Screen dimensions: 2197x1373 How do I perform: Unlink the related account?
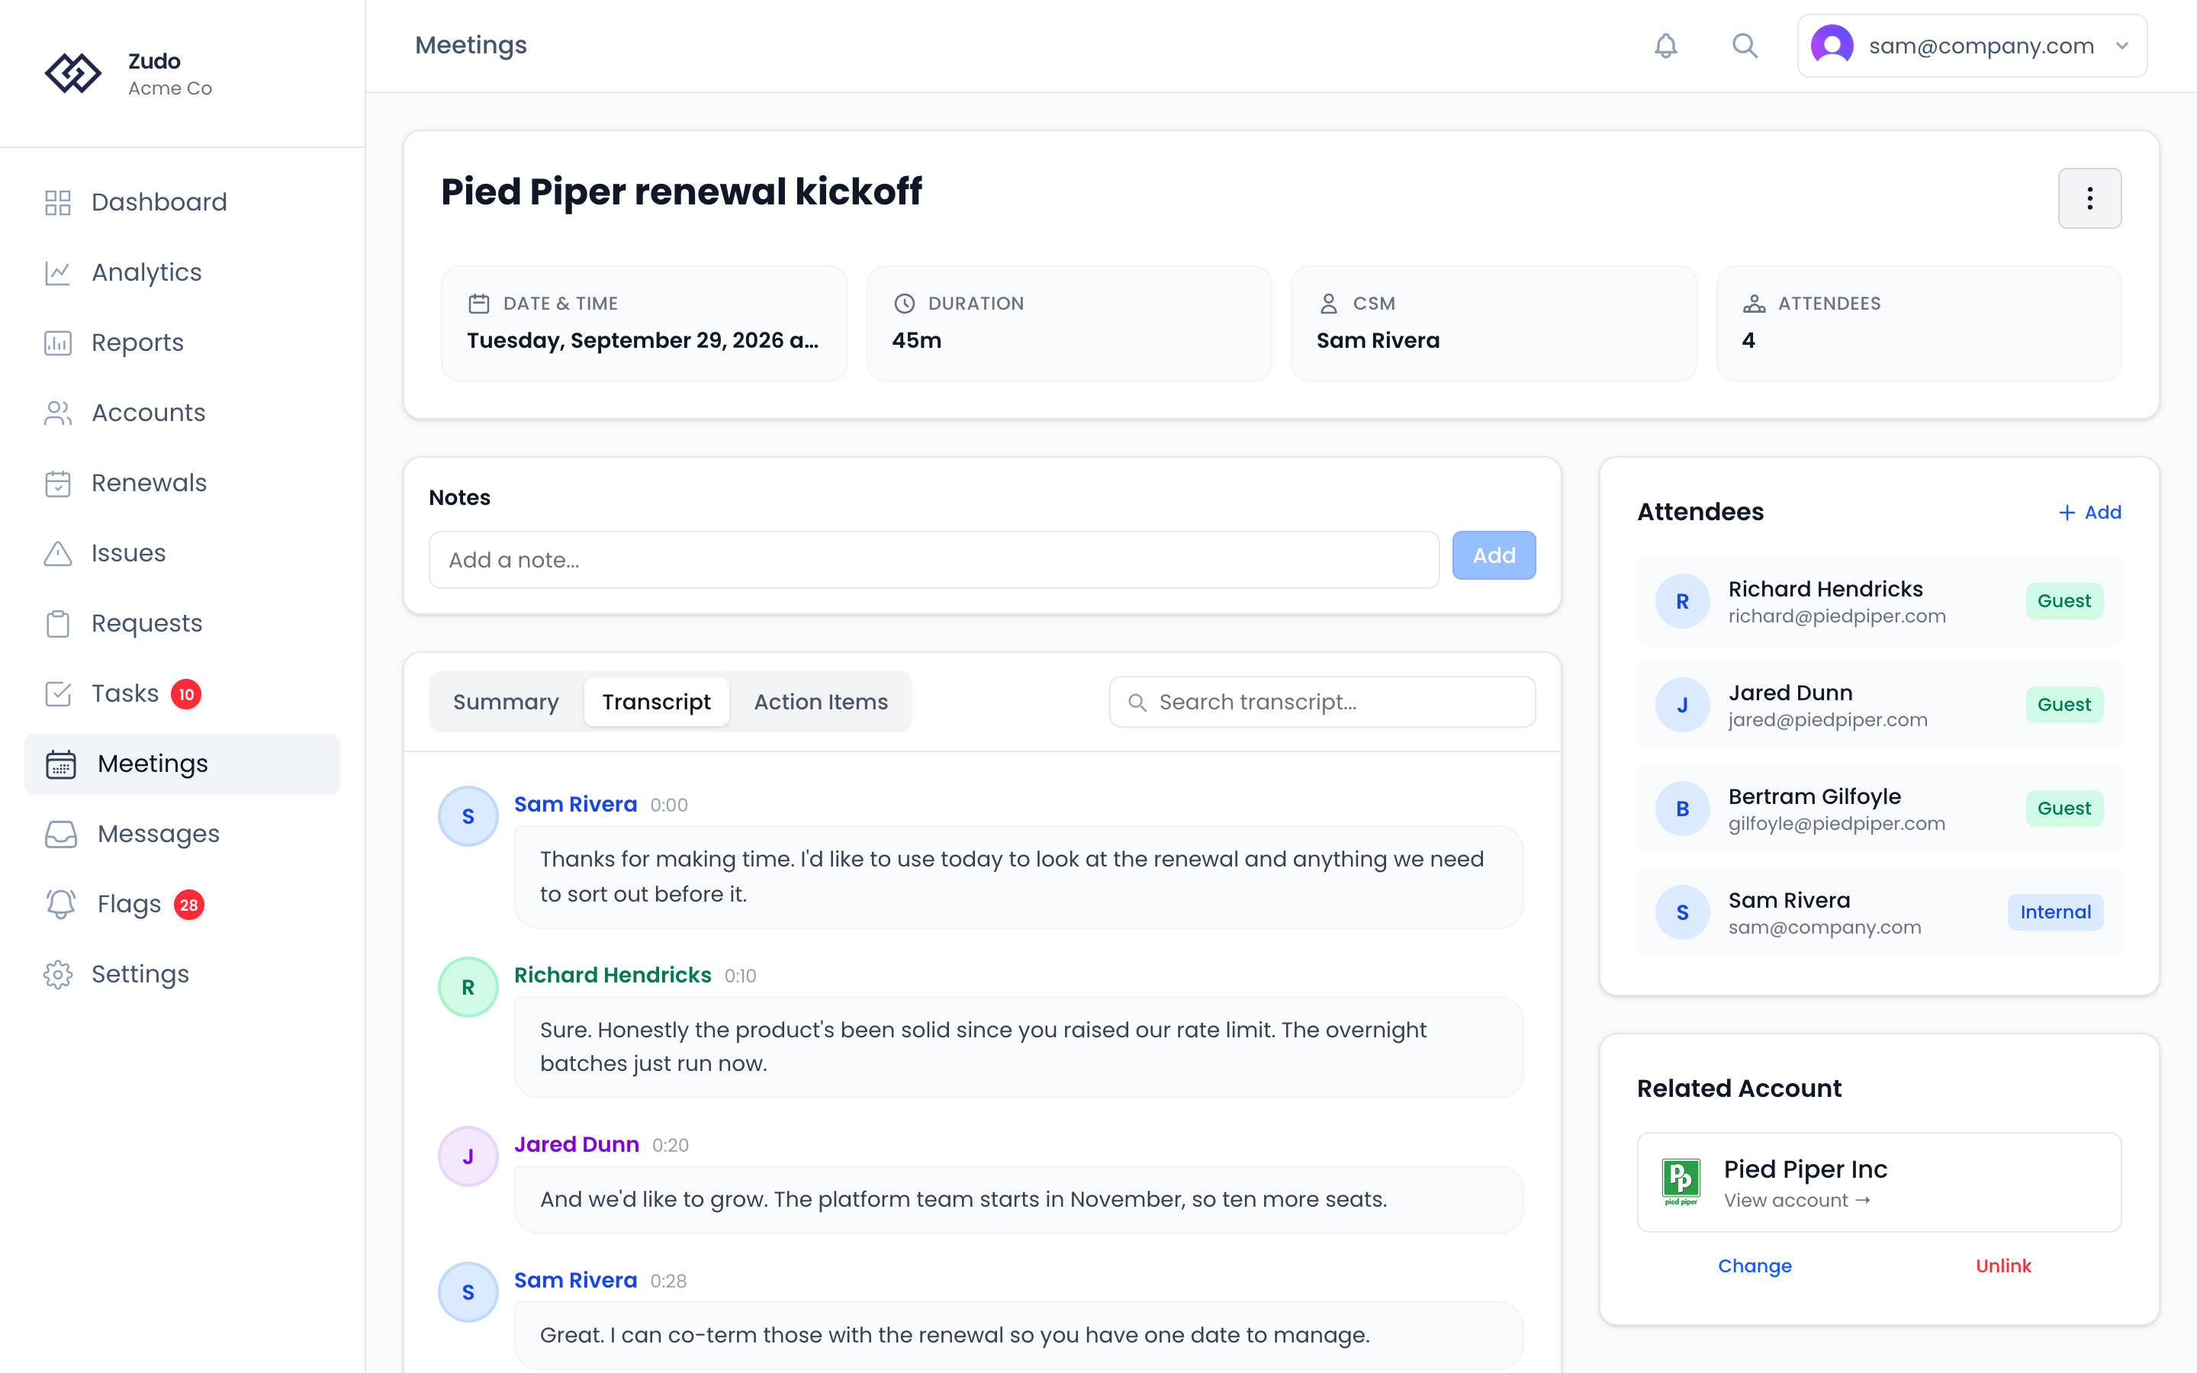point(2002,1266)
